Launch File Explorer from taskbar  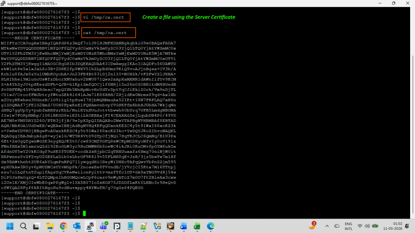(x=50, y=226)
